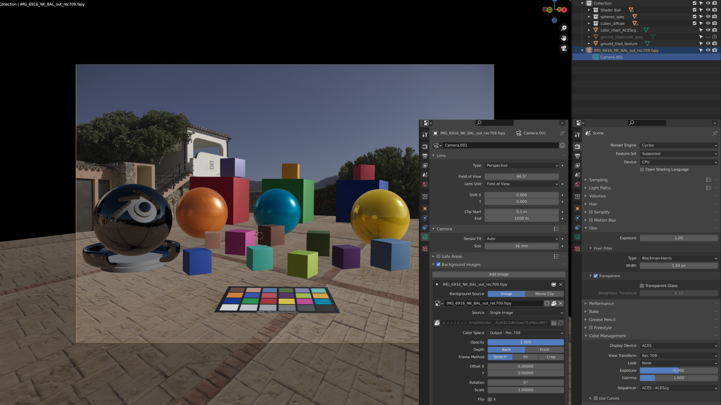721x405 pixels.
Task: Expand the Shader Ball collection in the outliner
Action: pos(589,10)
